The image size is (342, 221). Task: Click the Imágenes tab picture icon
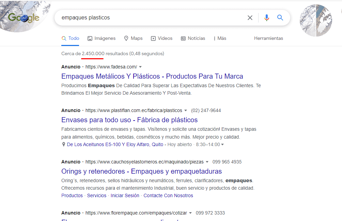[x=90, y=38]
